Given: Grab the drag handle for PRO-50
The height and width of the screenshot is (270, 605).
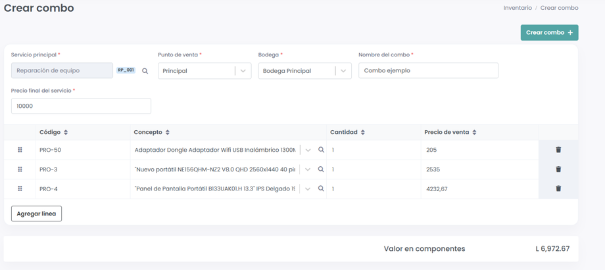Looking at the screenshot, I should [20, 150].
